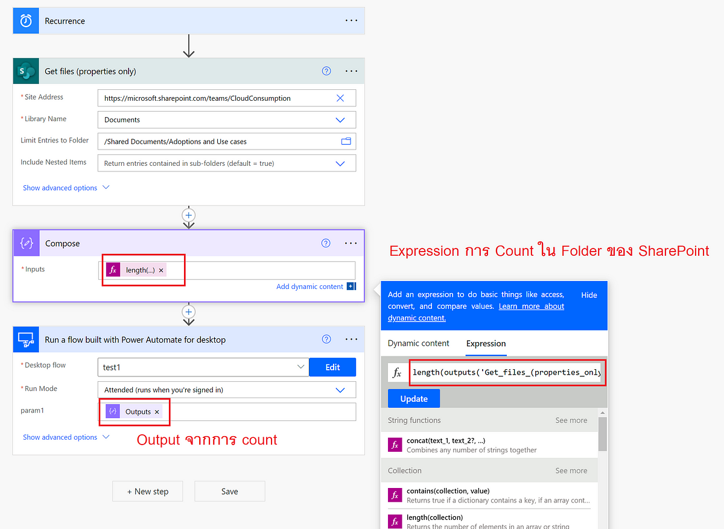Open help icon on Get files action
Viewport: 724px width, 529px height.
pyautogui.click(x=326, y=71)
